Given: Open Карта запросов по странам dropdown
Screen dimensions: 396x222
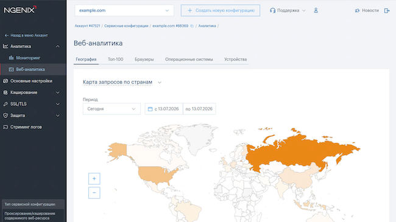Looking at the screenshot, I should [x=122, y=82].
